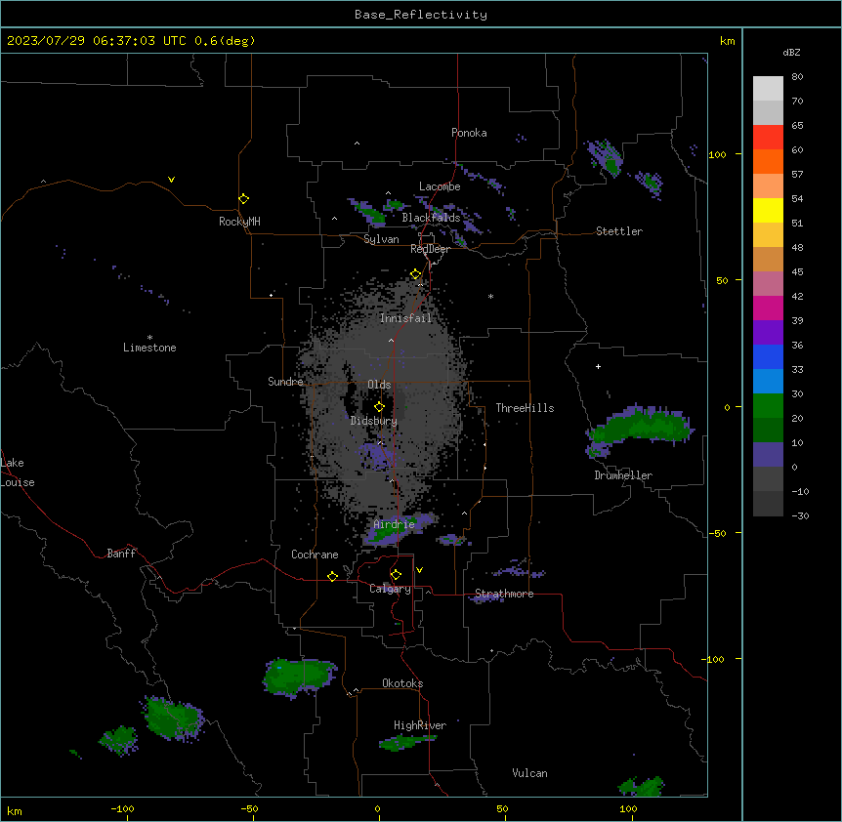Click the 45 value on the dBZ legend
Screen dimensions: 842x822
[797, 272]
